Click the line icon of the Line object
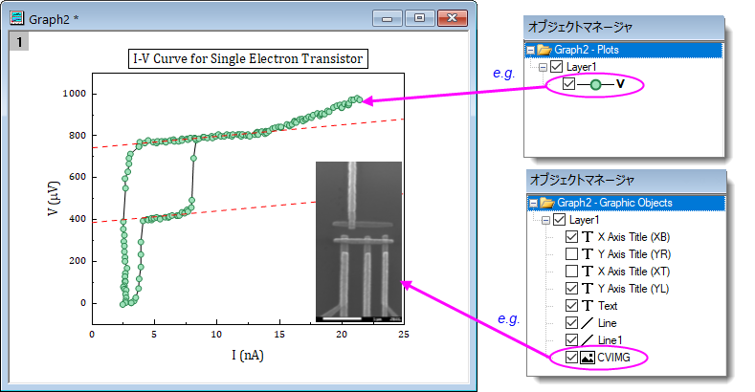 point(587,323)
